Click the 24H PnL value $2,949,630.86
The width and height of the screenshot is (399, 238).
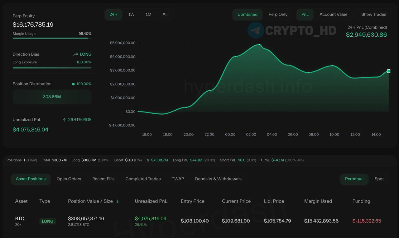point(367,35)
